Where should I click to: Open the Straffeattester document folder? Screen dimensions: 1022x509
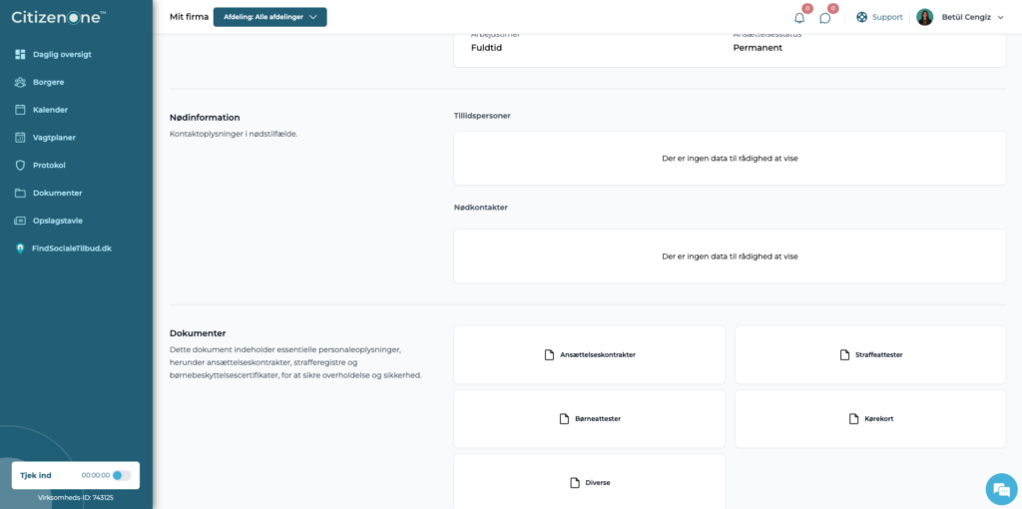870,354
